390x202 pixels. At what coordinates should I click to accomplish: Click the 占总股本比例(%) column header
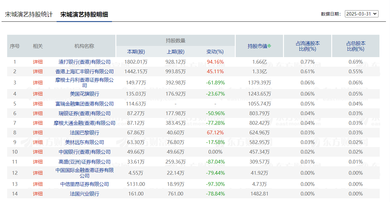(356, 46)
